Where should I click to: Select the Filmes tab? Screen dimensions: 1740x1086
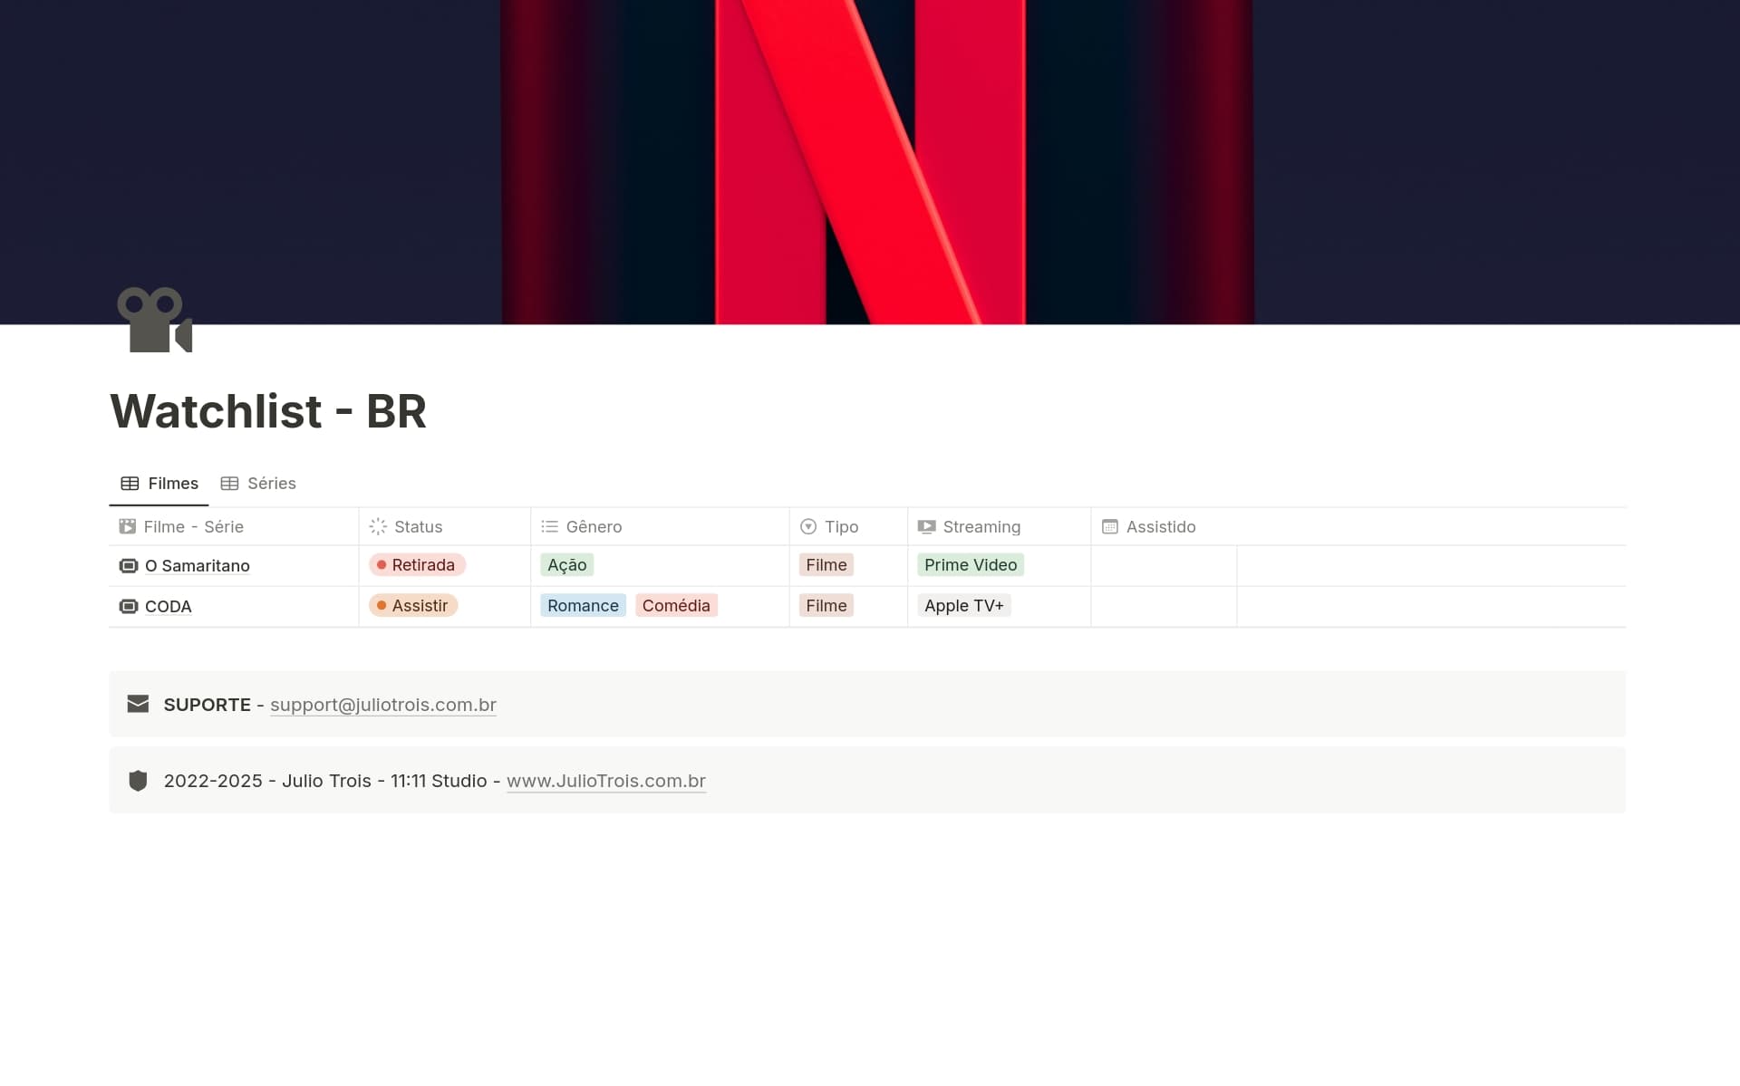click(x=159, y=483)
